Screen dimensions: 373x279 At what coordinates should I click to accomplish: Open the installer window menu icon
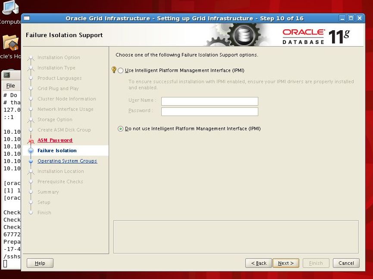coord(27,18)
